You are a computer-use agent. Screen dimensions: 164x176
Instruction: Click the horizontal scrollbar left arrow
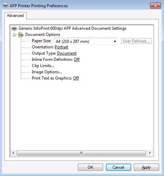coord(13,153)
